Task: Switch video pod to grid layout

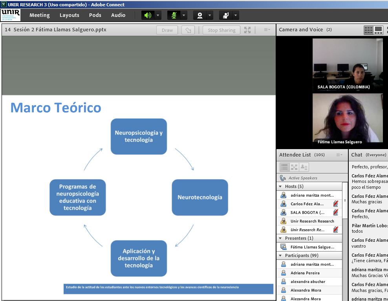Action: tap(368, 30)
